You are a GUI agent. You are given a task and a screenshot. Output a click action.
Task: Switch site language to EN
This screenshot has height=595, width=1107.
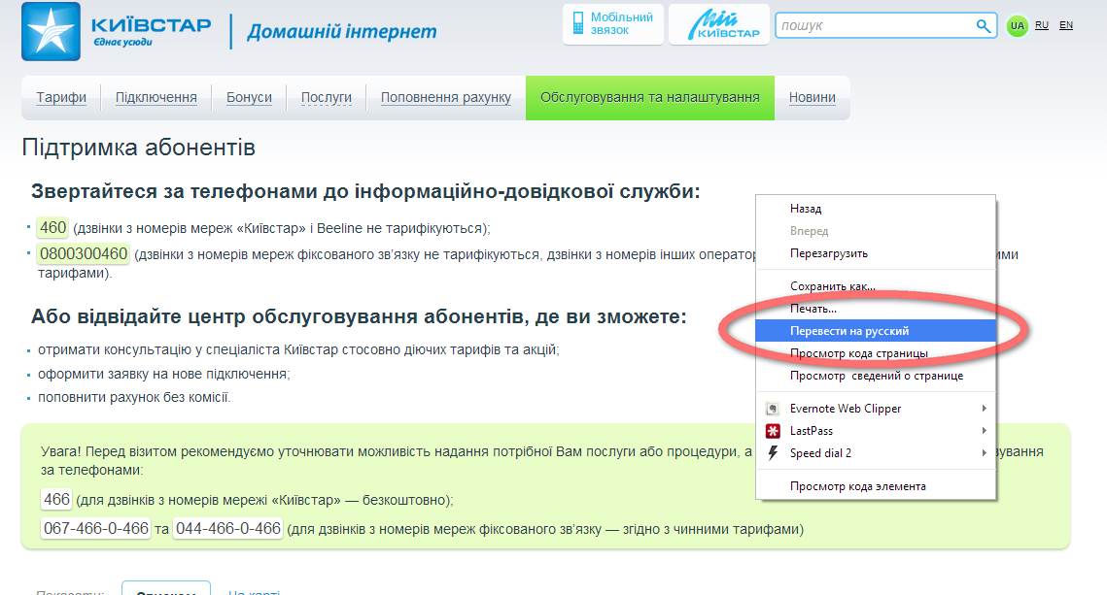(1066, 25)
